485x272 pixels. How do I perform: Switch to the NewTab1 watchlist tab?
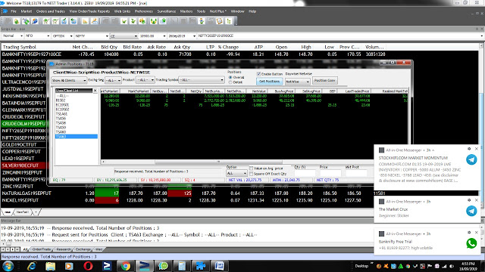tap(22, 212)
